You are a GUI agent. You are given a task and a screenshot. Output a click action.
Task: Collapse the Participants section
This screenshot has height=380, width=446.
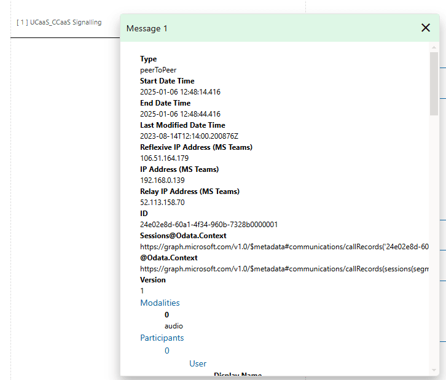pyautogui.click(x=162, y=338)
